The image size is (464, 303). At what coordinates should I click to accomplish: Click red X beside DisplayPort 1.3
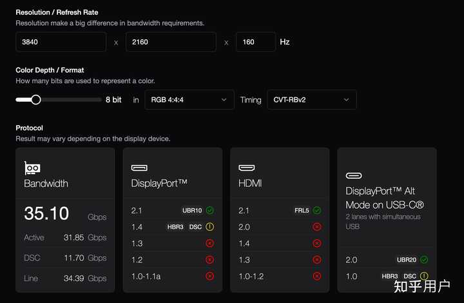209,243
